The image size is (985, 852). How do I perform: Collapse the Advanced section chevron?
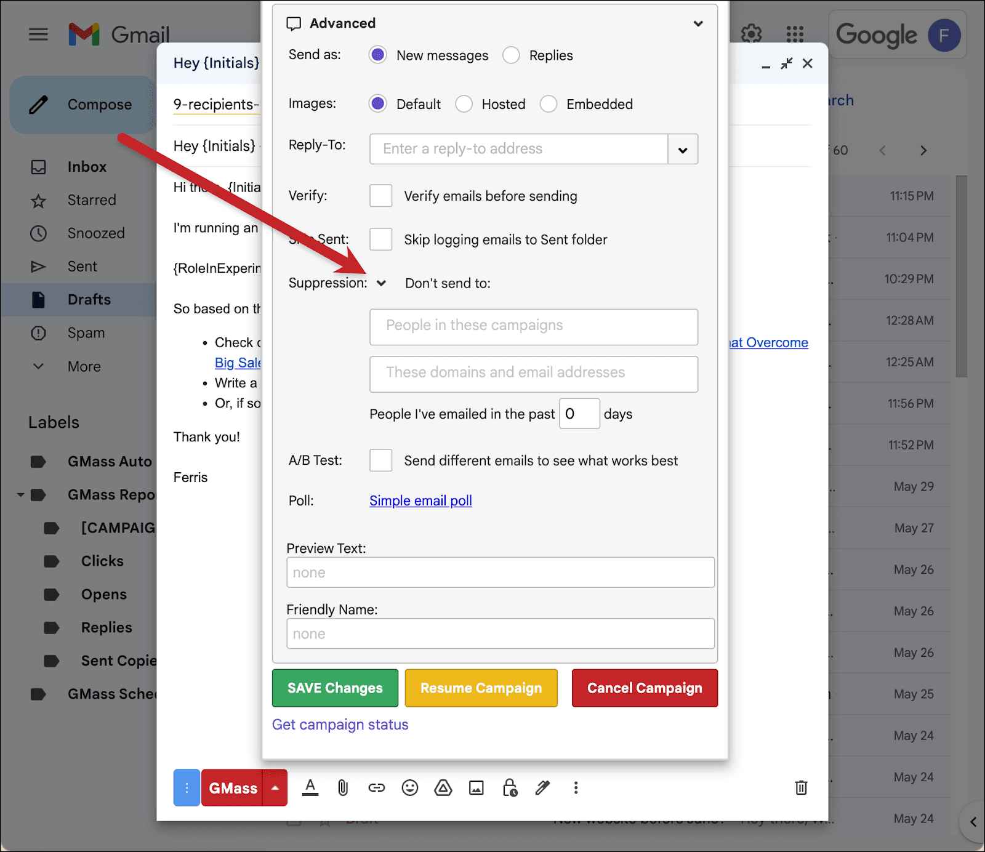tap(698, 23)
